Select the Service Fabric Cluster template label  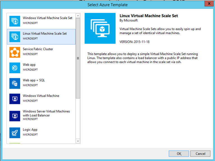click(38, 49)
